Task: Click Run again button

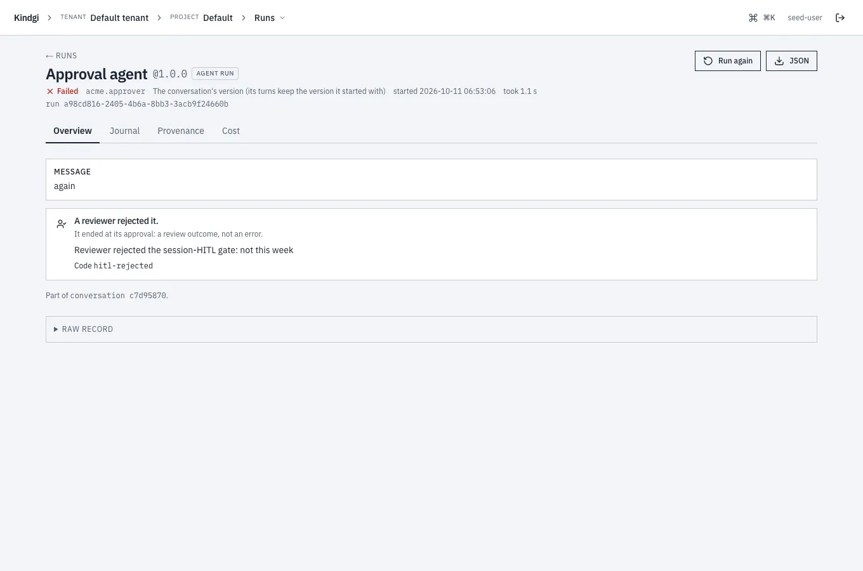Action: 728,61
